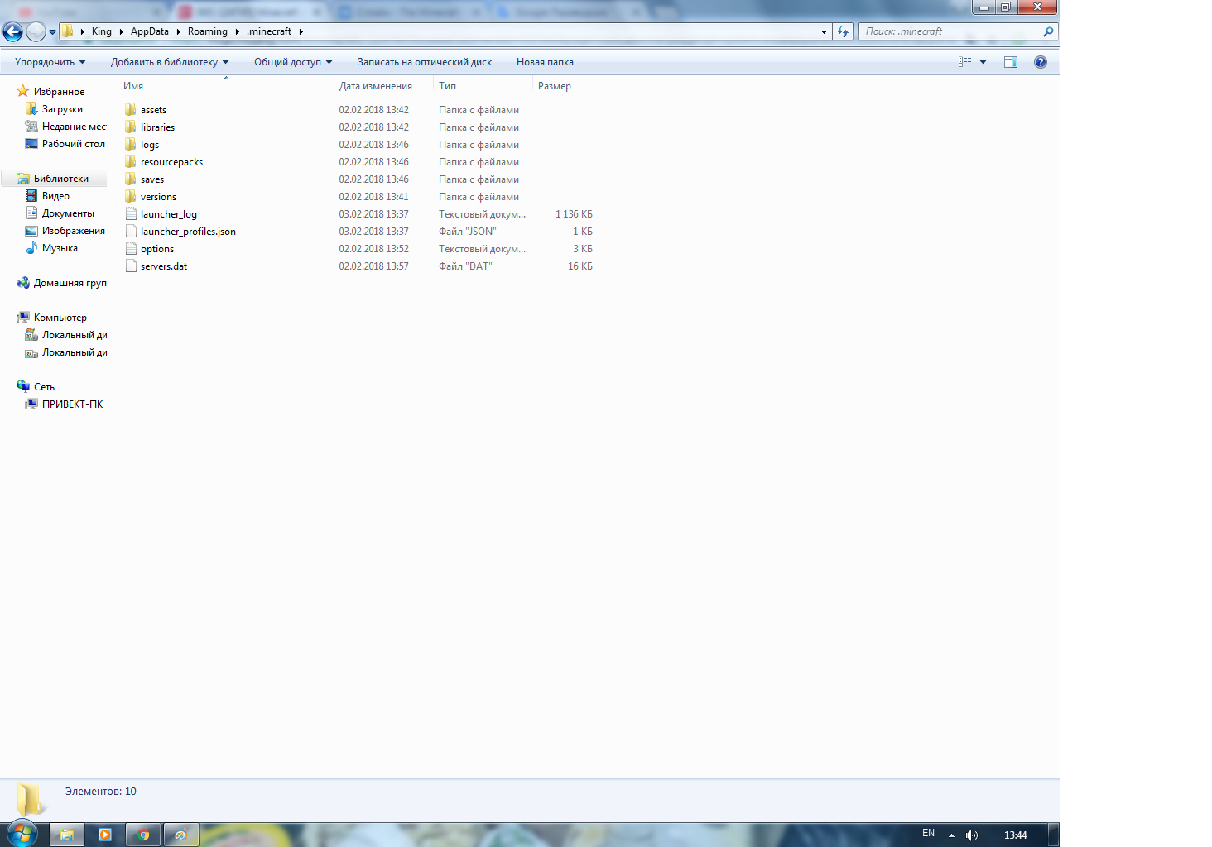Click the Новая папка button

click(545, 62)
